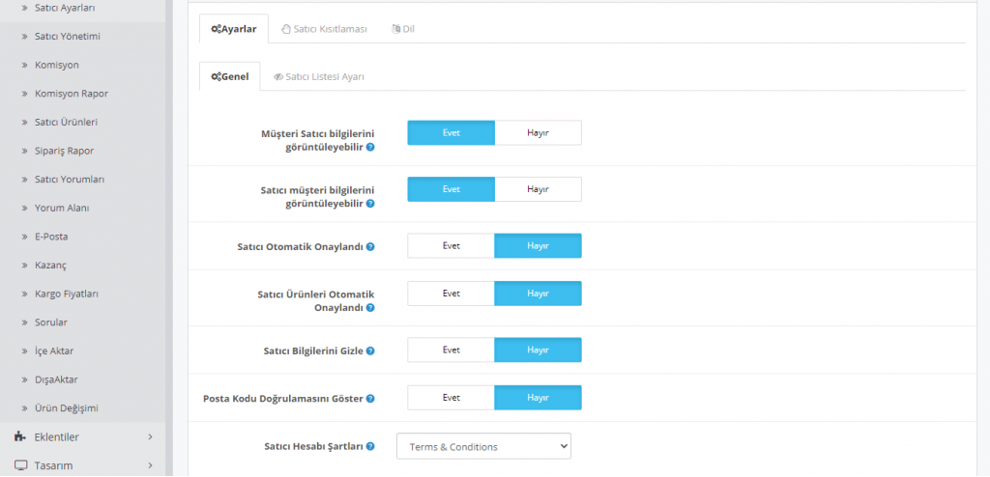990x477 pixels.
Task: Set Posta Kodu Doğrulamasını Göster to Evet
Action: click(x=451, y=398)
